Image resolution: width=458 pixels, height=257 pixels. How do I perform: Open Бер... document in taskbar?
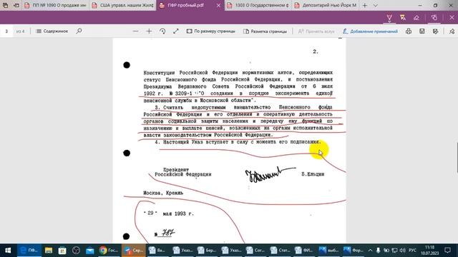pyautogui.click(x=206, y=251)
